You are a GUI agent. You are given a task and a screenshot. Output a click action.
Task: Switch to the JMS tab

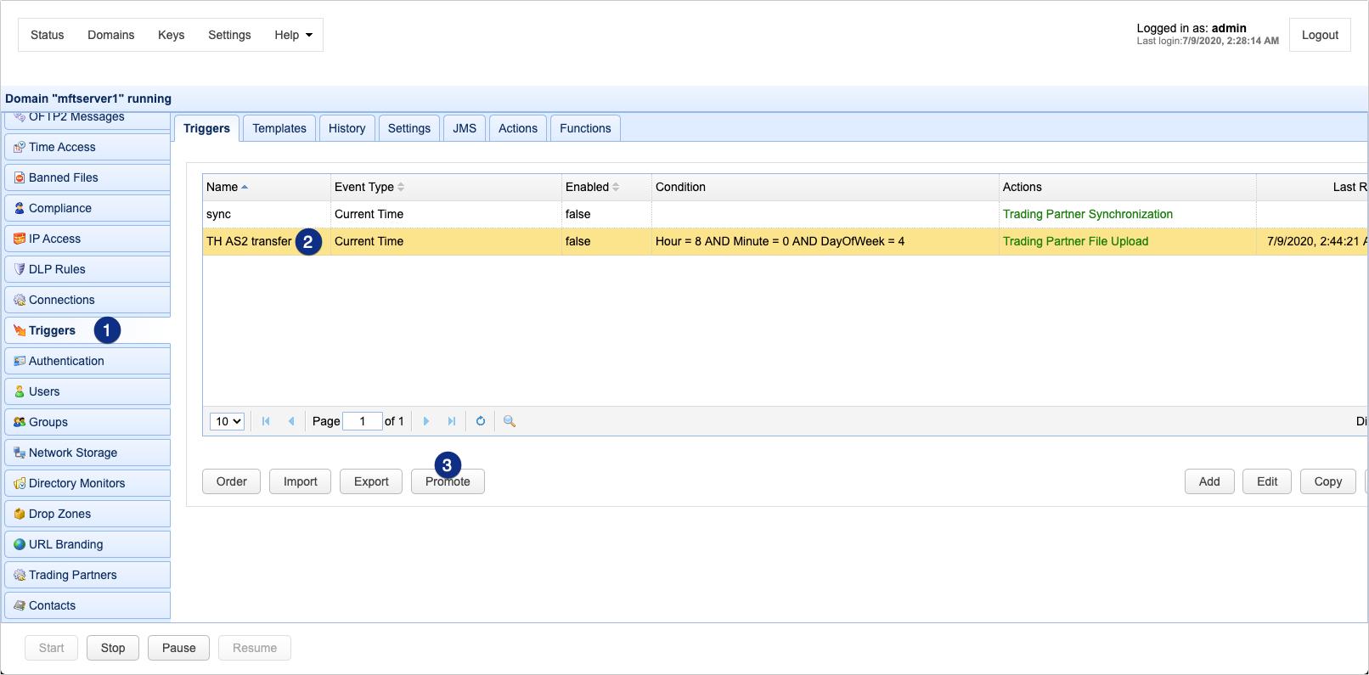tap(465, 128)
